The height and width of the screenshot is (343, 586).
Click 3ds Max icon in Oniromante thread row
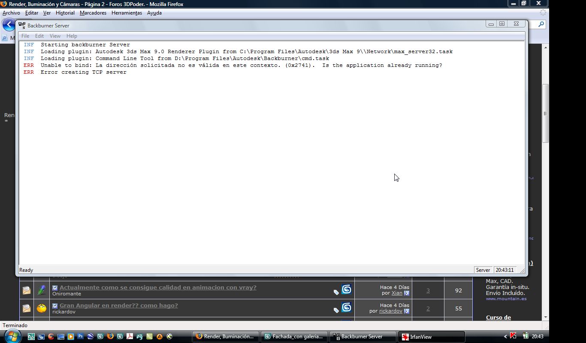[347, 289]
